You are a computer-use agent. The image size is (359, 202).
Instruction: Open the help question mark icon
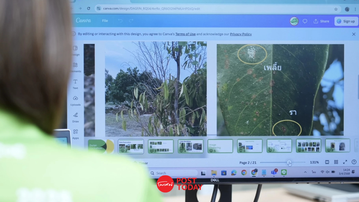(x=354, y=162)
